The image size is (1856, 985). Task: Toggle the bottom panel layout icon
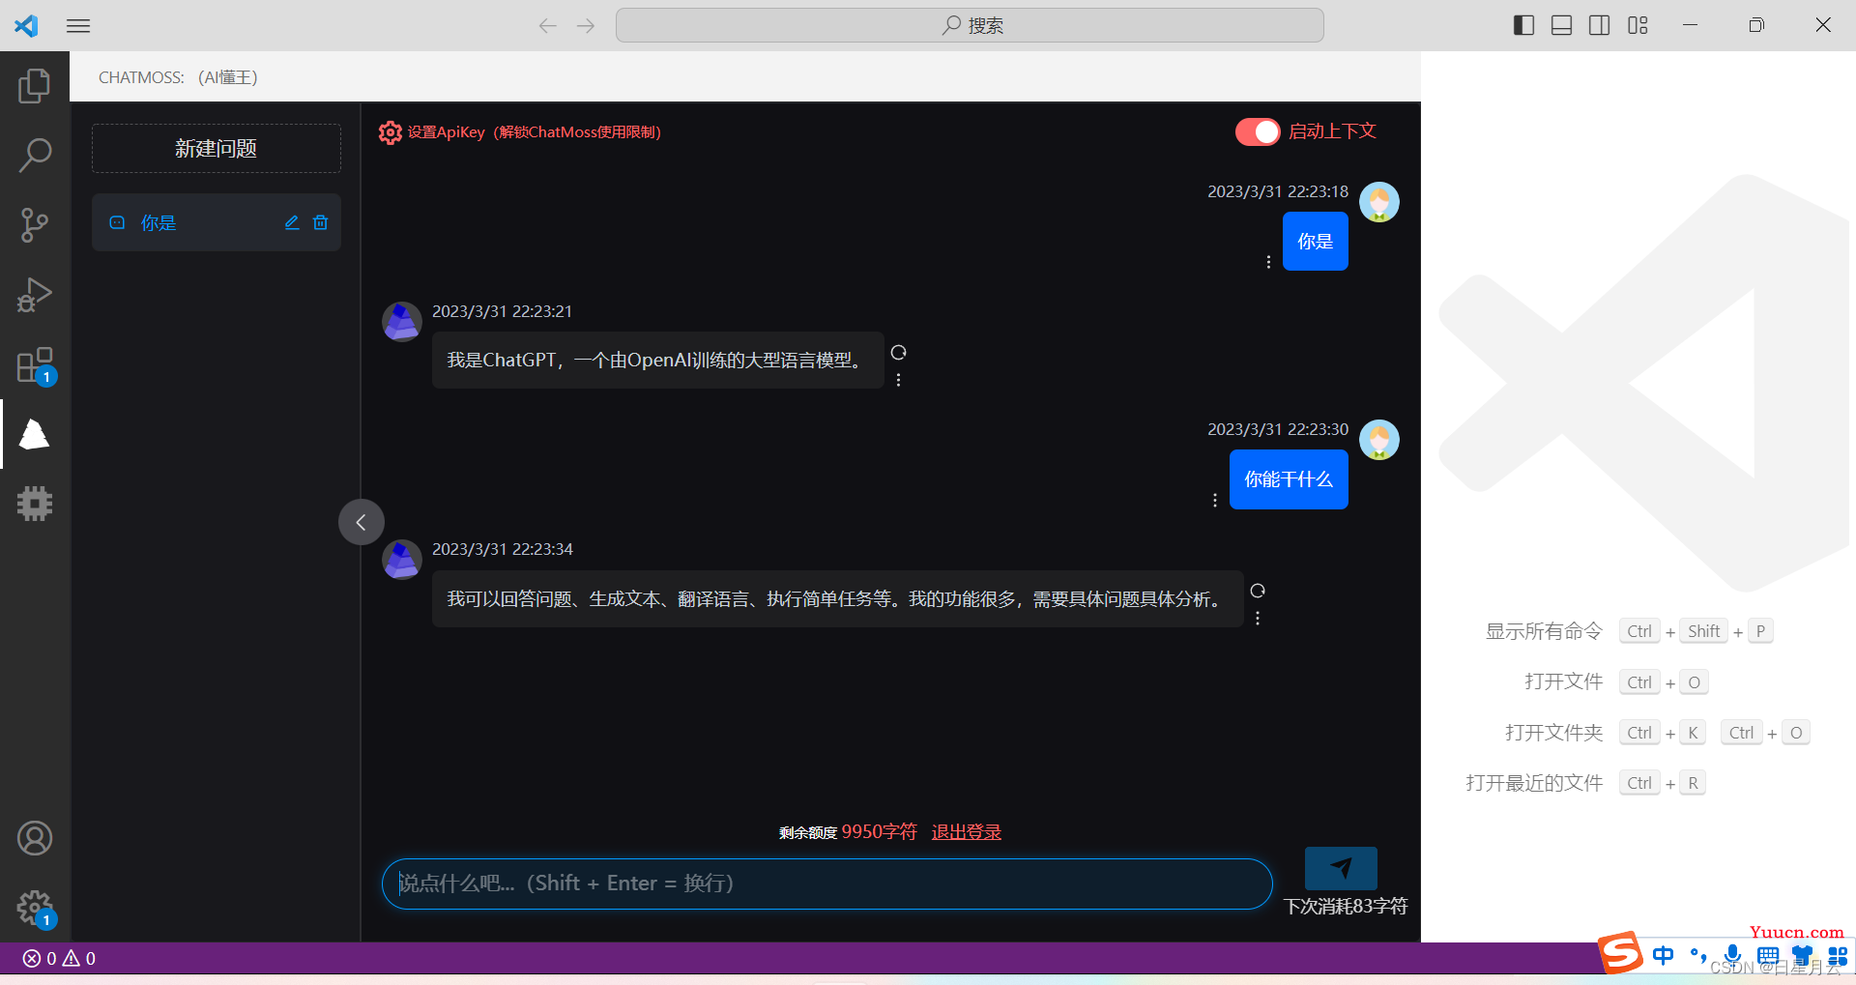pyautogui.click(x=1561, y=25)
